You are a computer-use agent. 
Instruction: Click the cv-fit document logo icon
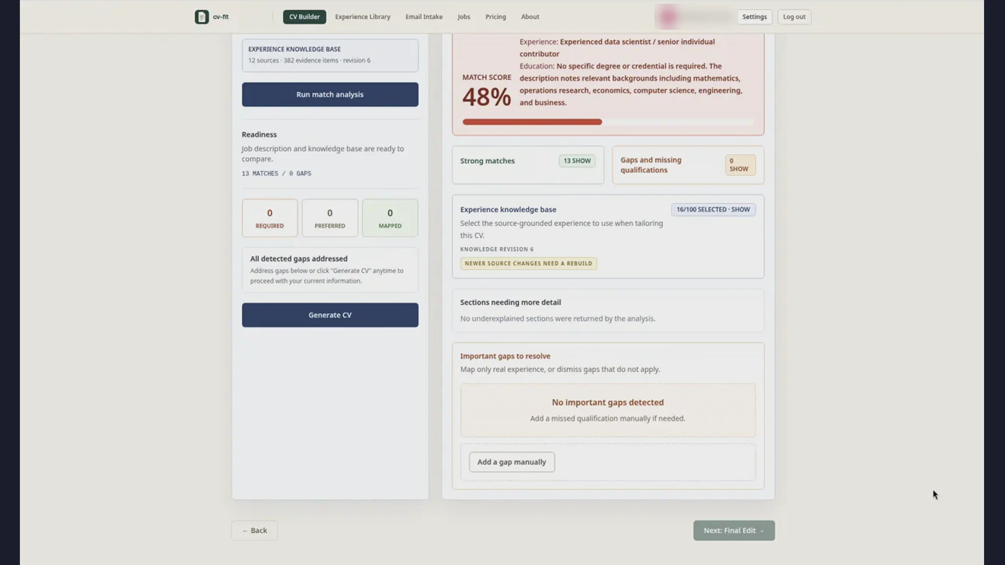[x=202, y=17]
